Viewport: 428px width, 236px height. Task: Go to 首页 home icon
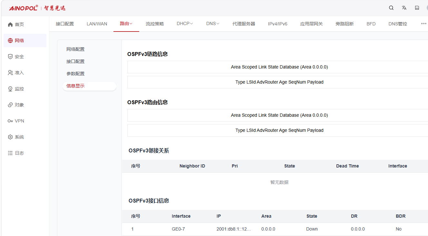10,24
